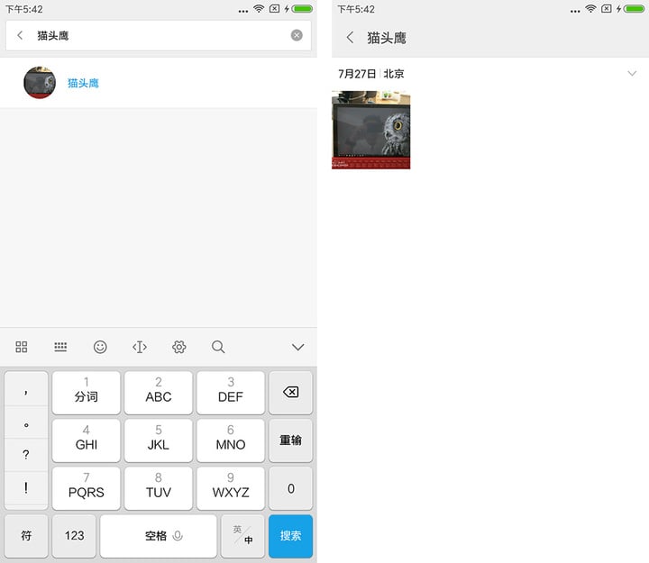Tap the 重输 re-enter key

click(290, 440)
